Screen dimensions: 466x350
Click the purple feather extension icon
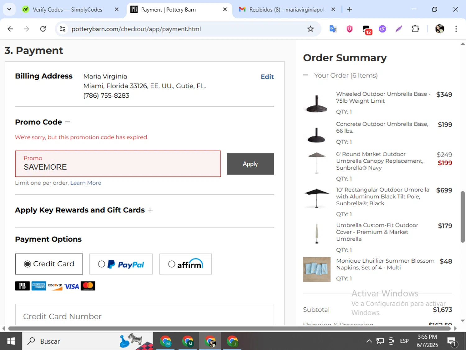(x=399, y=29)
